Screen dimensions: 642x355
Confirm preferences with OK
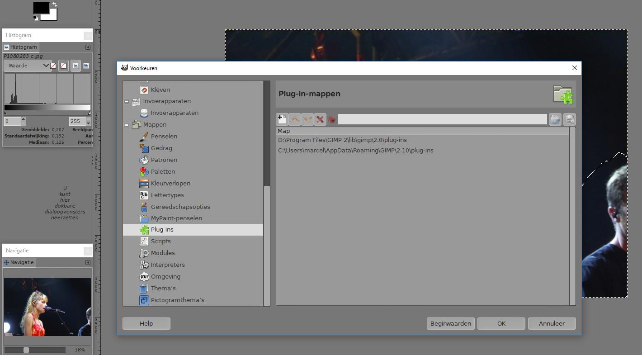pyautogui.click(x=501, y=323)
